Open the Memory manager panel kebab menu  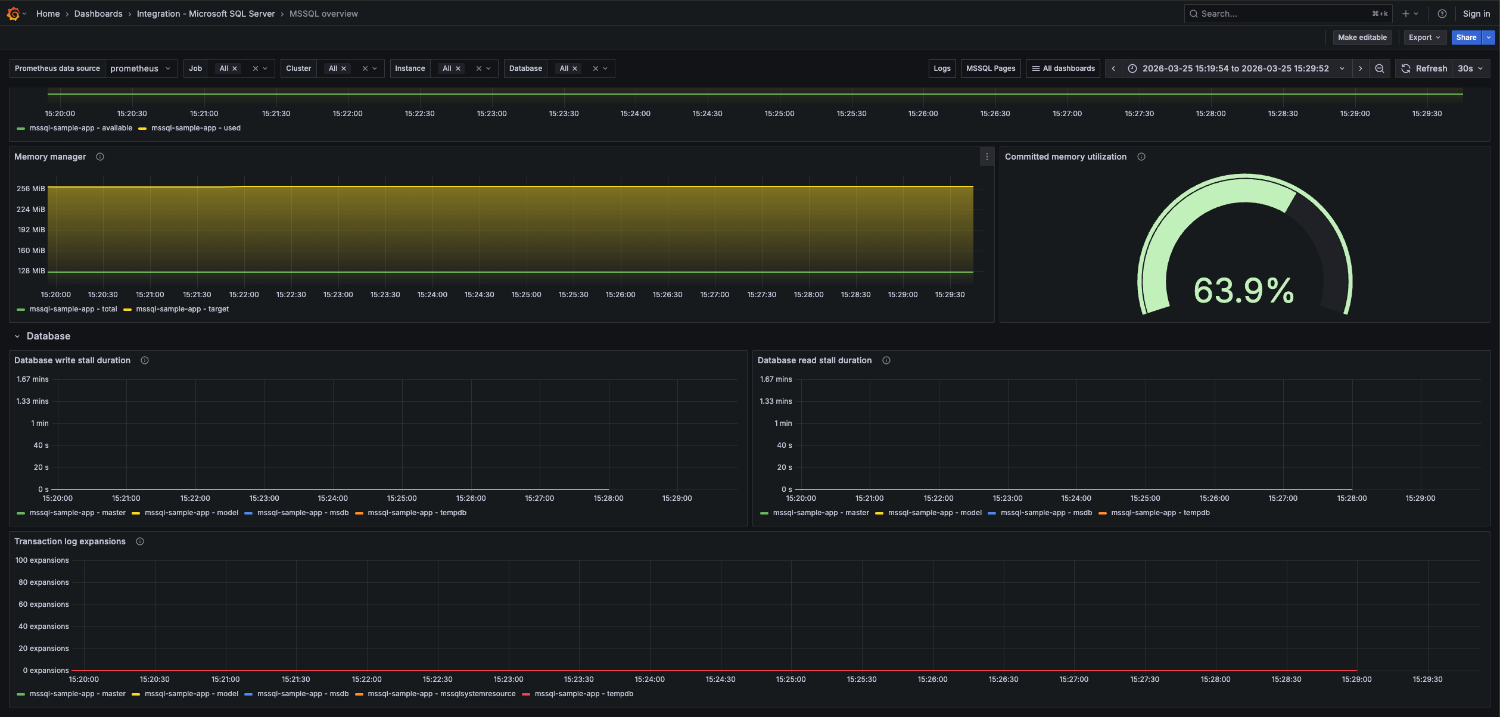coord(986,157)
